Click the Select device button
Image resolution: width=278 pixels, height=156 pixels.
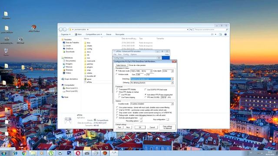(x=121, y=65)
